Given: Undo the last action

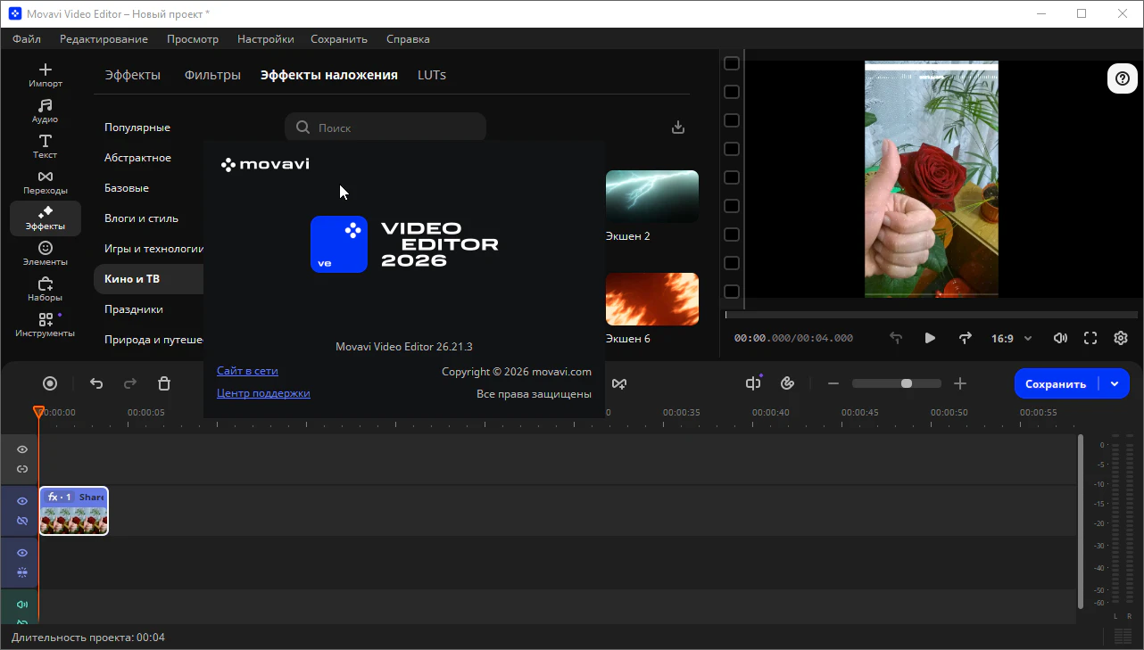Looking at the screenshot, I should [x=96, y=383].
